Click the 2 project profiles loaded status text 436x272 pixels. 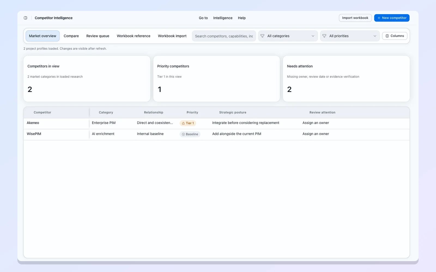[x=65, y=49]
